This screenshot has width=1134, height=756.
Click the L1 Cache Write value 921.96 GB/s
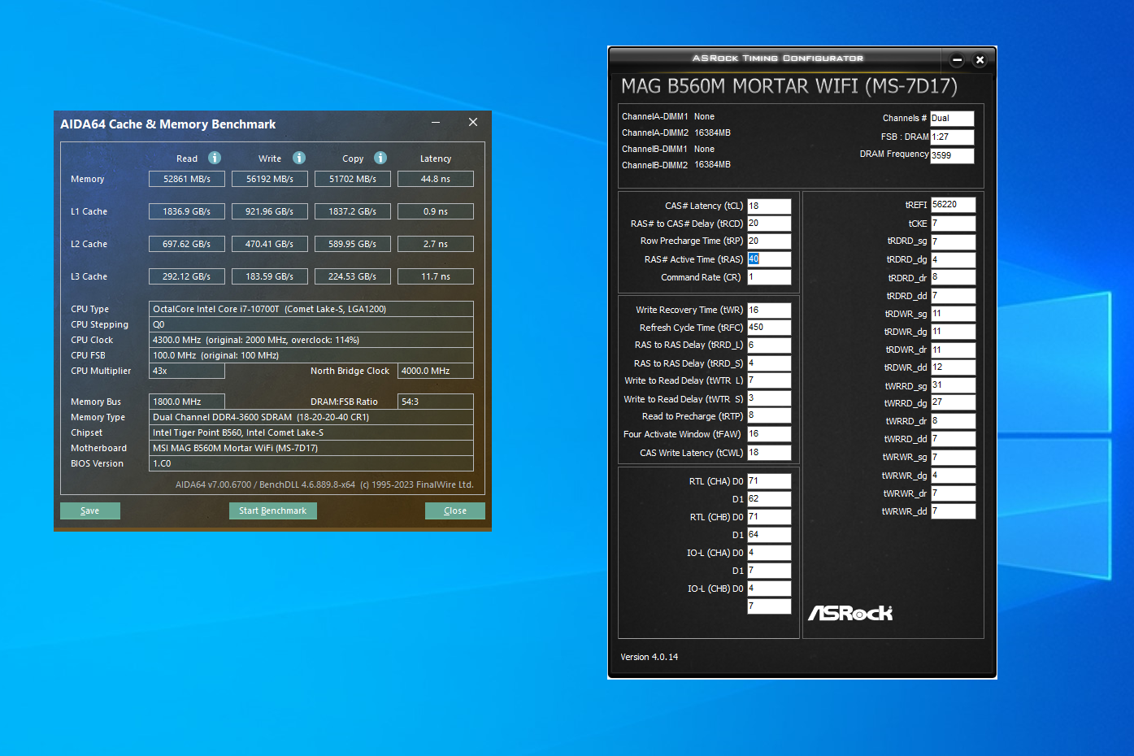coord(270,211)
